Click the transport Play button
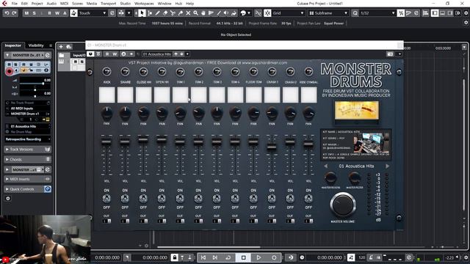470x264 pixels. point(258,257)
